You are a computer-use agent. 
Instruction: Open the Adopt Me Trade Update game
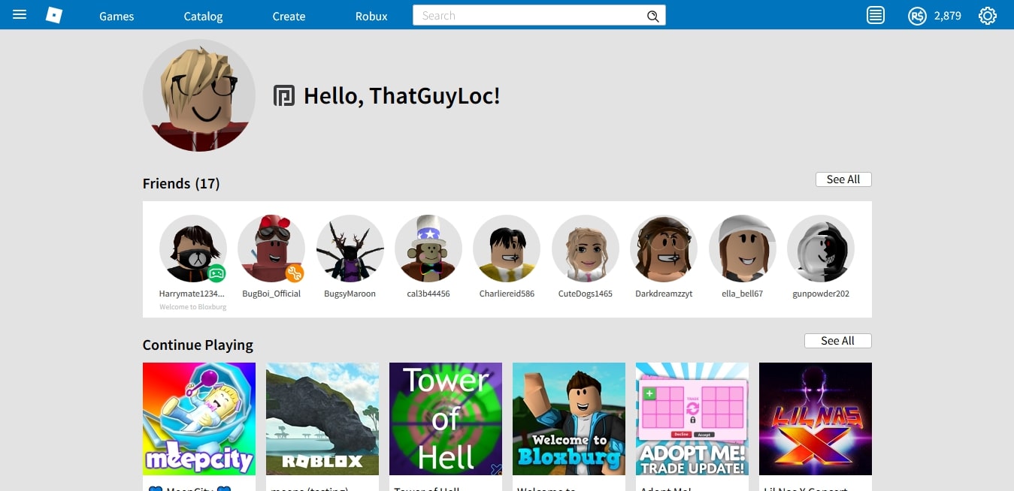(692, 419)
